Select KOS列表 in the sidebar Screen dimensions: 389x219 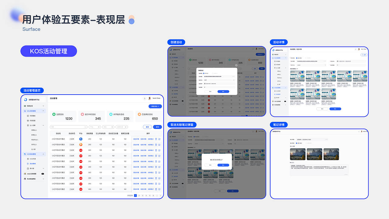pos(33,159)
